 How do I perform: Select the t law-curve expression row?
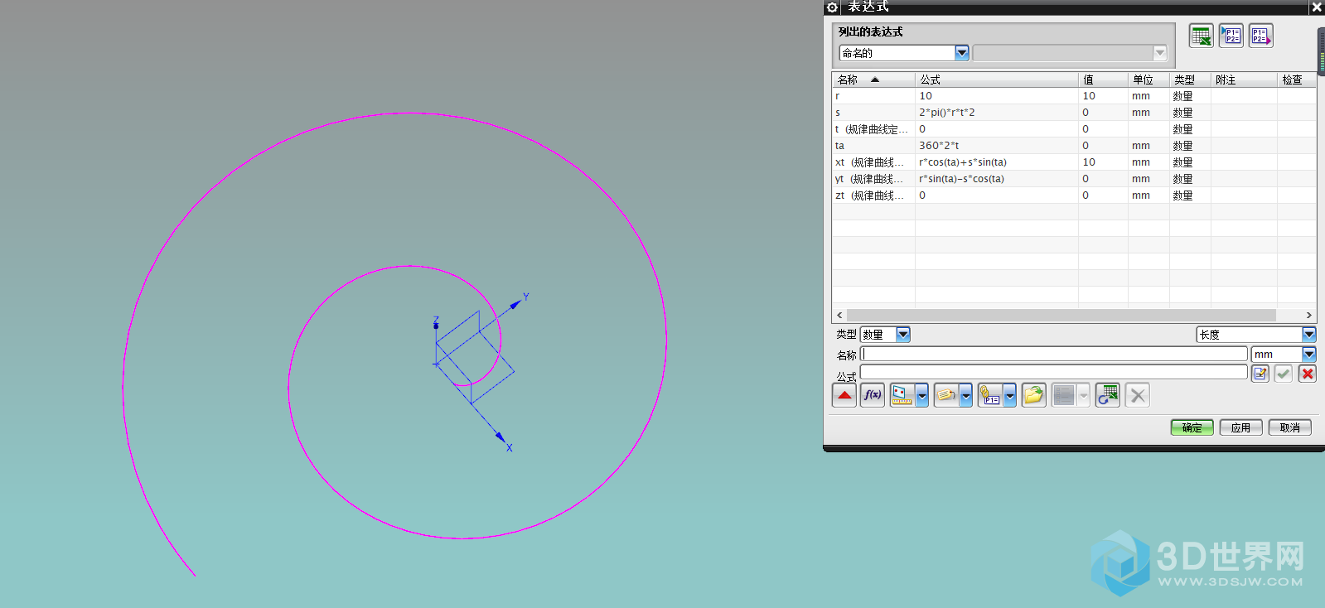(x=1074, y=129)
